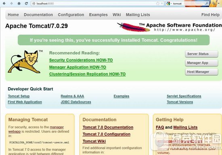Open Clustering/Session Replication HOW-TO link

[87, 74]
